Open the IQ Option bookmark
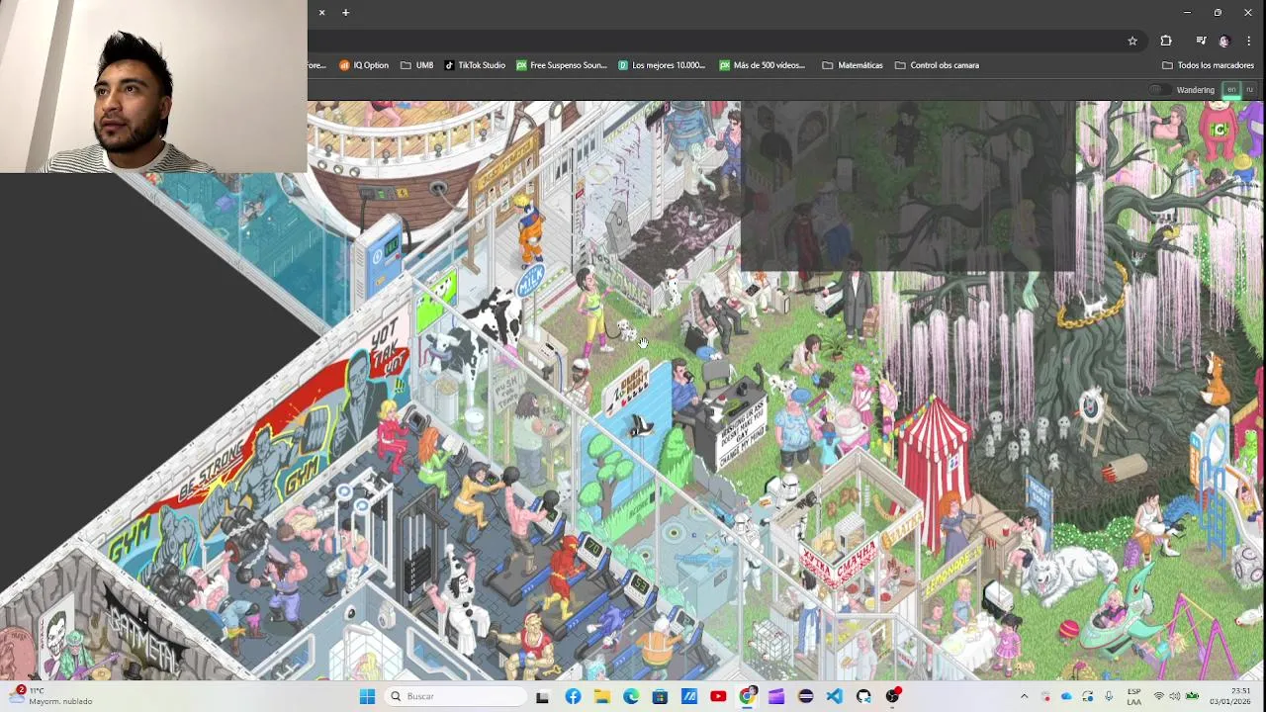1266x712 pixels. click(364, 65)
